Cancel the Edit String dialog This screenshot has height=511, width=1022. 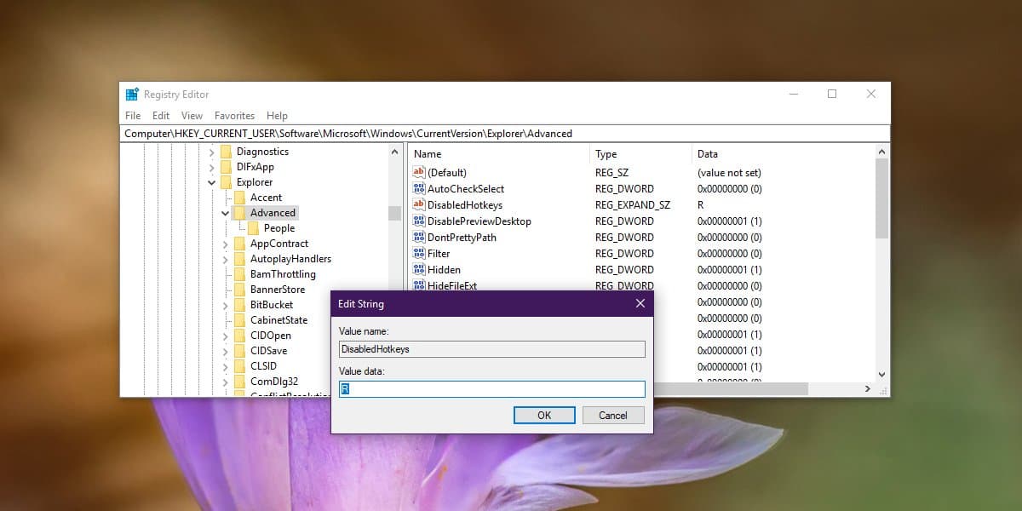pyautogui.click(x=613, y=416)
